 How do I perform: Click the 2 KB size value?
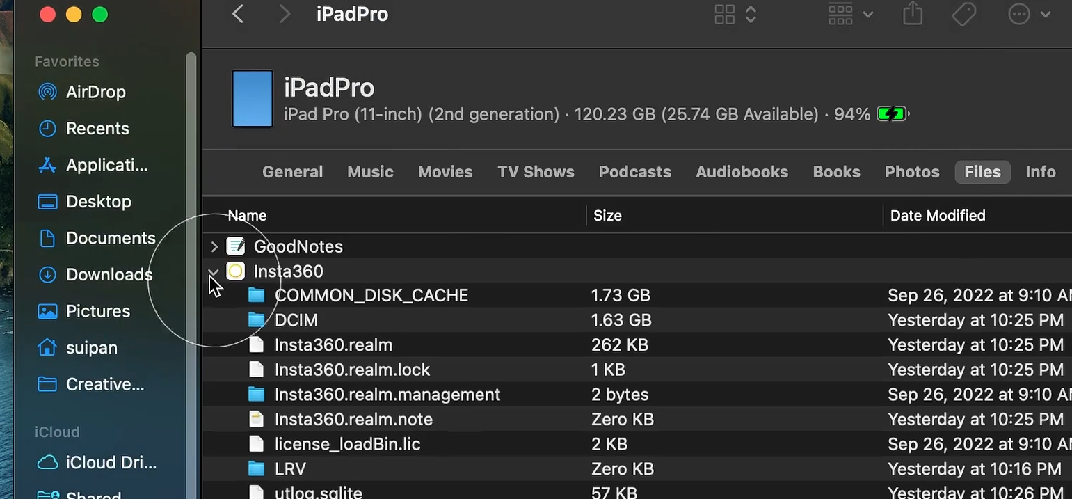(x=609, y=444)
